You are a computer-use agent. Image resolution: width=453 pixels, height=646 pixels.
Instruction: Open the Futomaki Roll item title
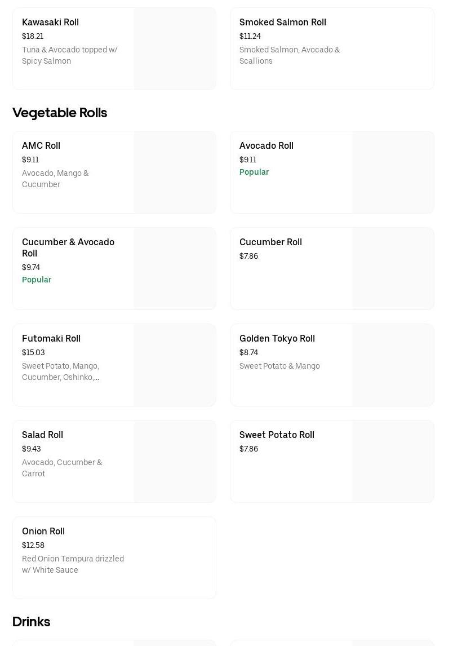click(x=51, y=339)
